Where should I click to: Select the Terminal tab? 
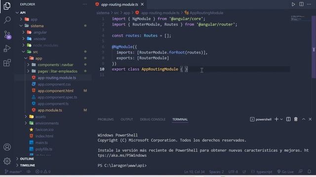coord(180,119)
